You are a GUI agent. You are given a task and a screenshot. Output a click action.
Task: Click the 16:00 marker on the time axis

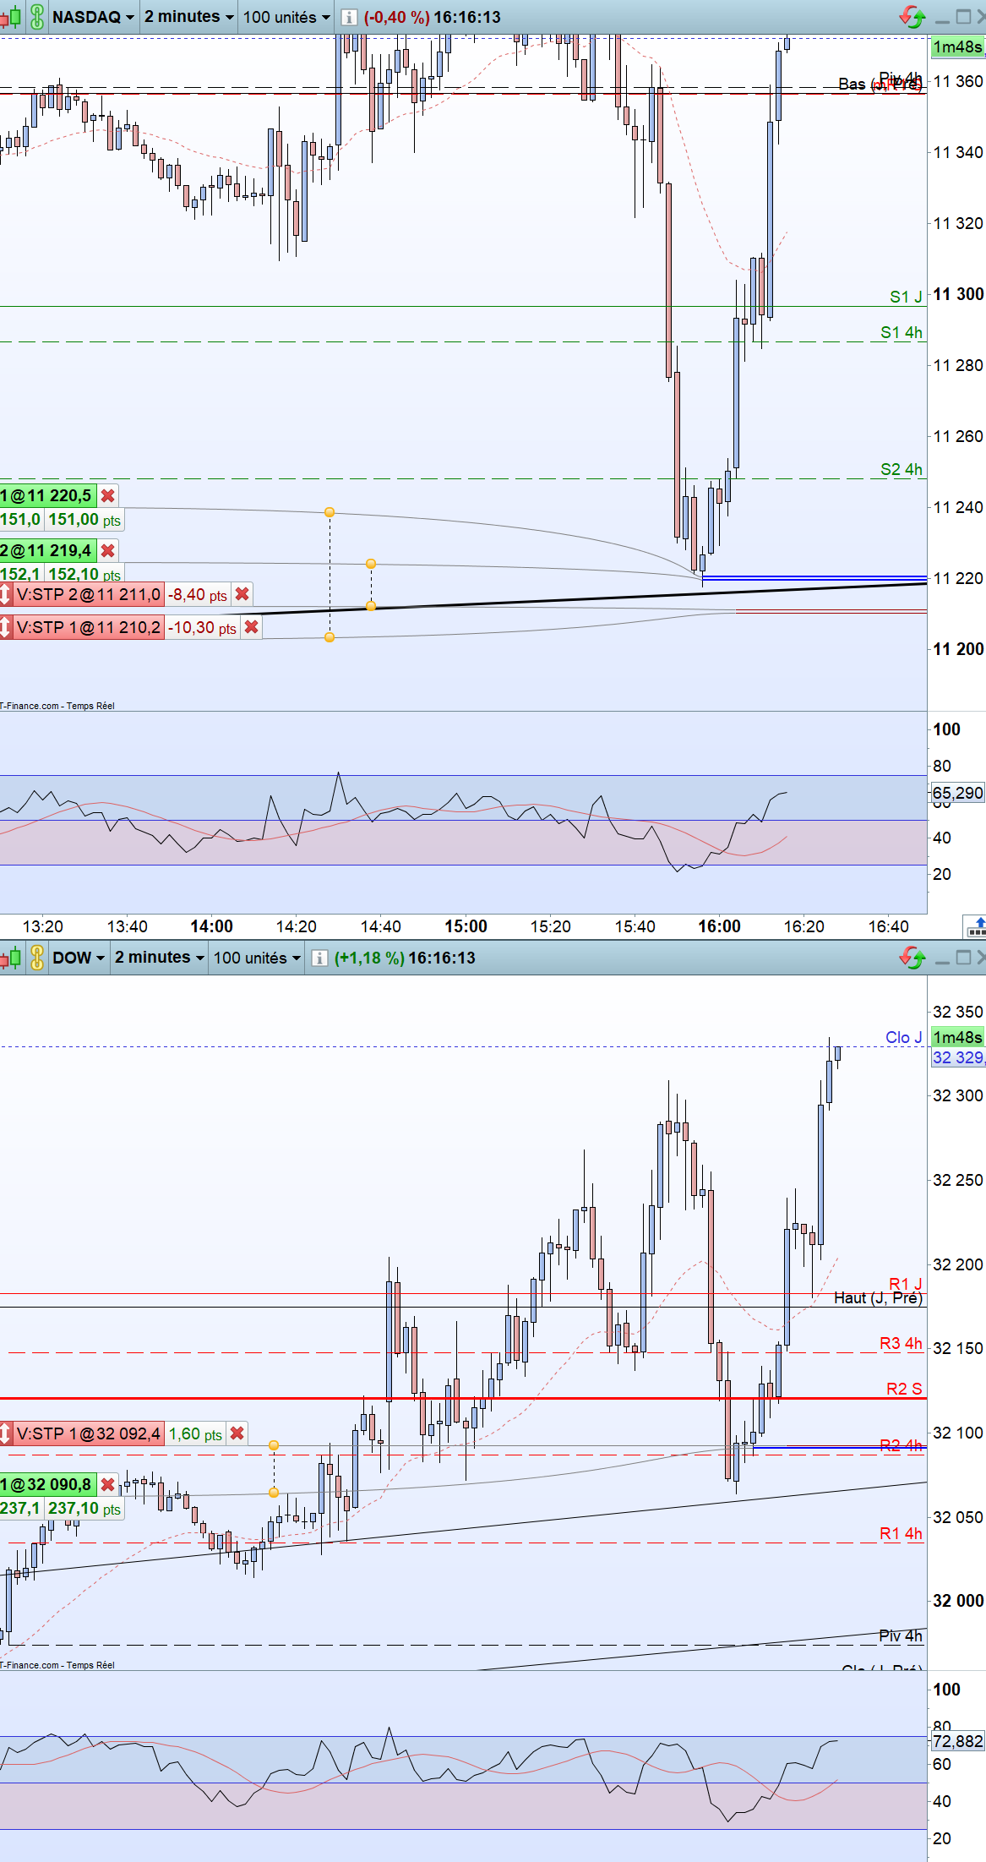pos(719,926)
